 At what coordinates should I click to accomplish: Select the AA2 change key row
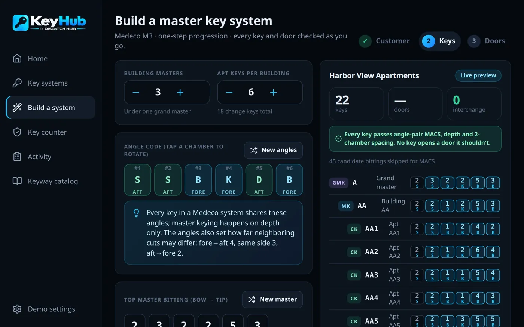pos(415,252)
